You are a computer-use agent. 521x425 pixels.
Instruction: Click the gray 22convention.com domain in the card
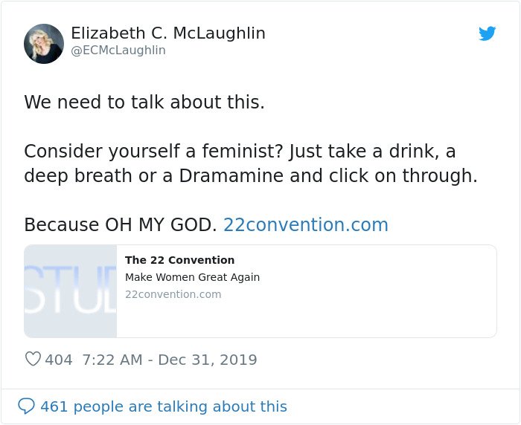point(173,294)
